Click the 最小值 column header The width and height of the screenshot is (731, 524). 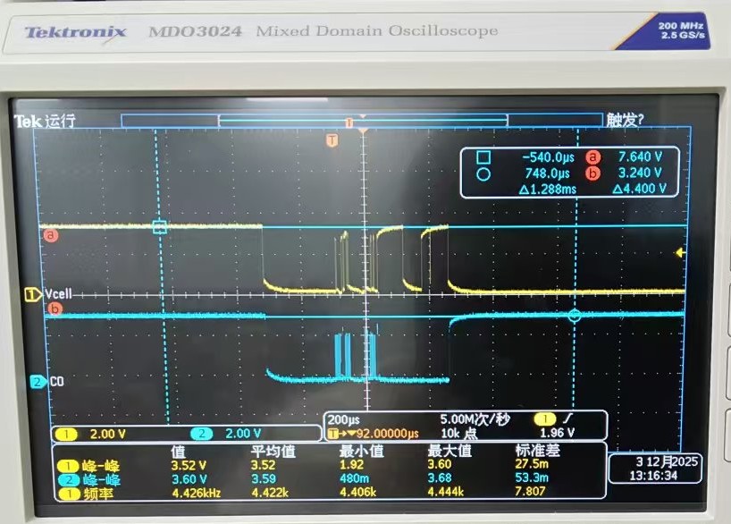point(361,452)
